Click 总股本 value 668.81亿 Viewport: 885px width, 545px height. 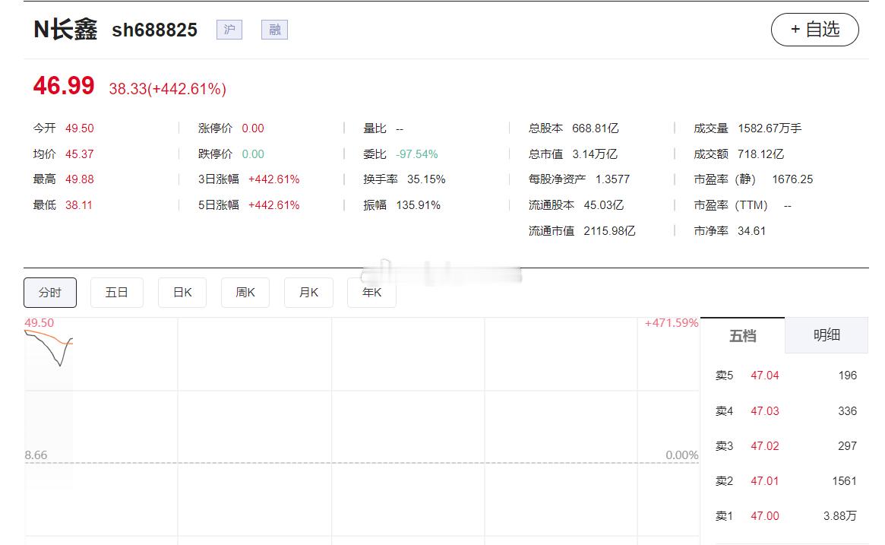tap(596, 128)
